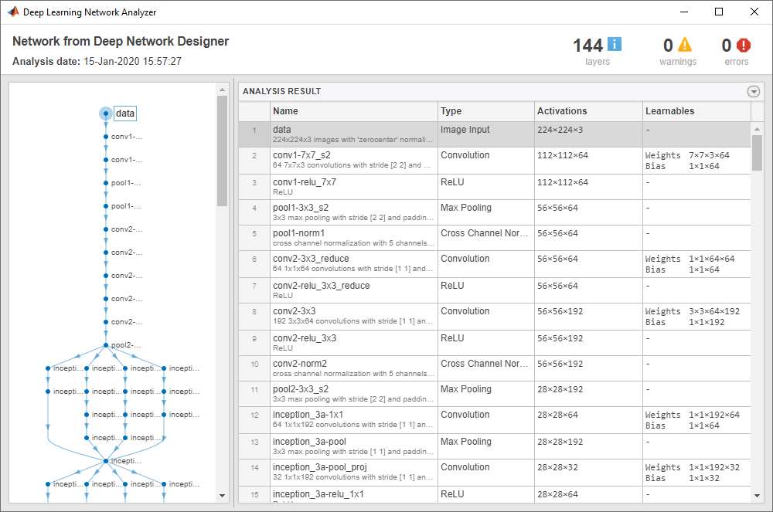Viewport: 773px width, 512px height.
Task: Click graph pane scroll up arrow
Action: (x=222, y=90)
